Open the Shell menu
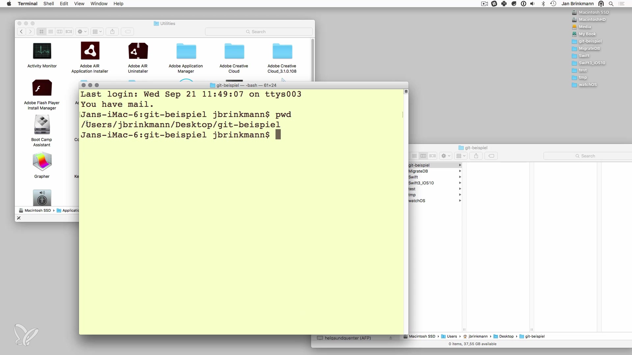Image resolution: width=632 pixels, height=355 pixels. [48, 4]
